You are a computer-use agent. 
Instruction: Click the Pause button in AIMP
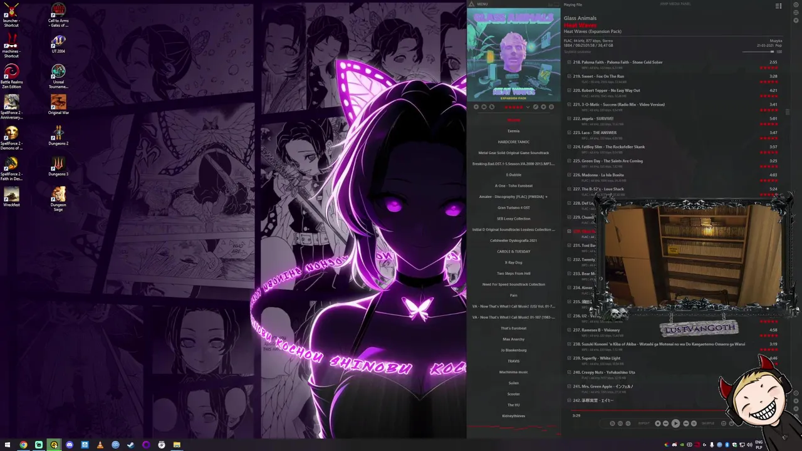click(694, 423)
